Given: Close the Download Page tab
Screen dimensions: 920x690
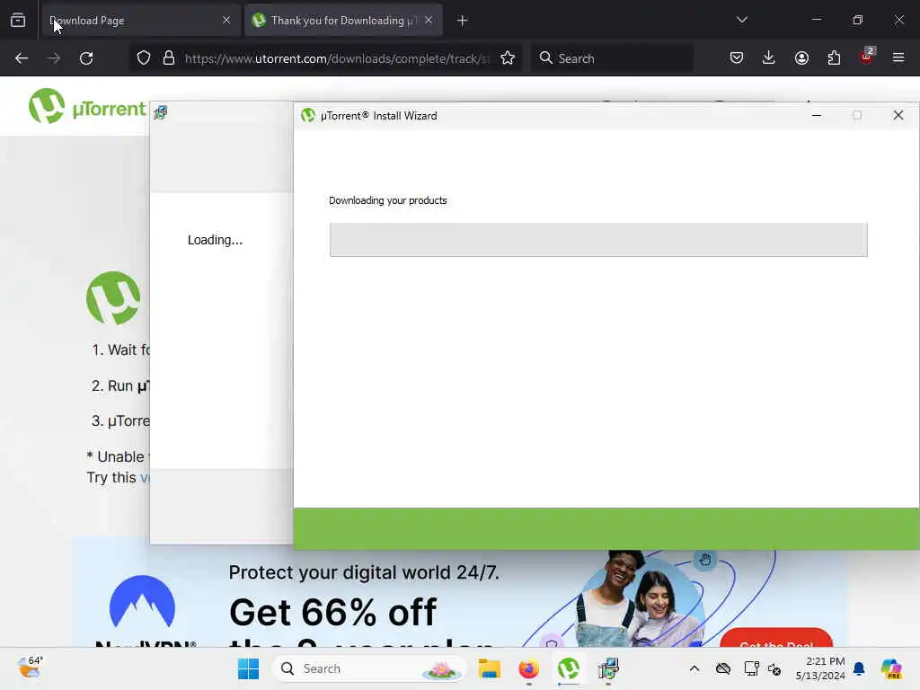Looking at the screenshot, I should (x=226, y=21).
